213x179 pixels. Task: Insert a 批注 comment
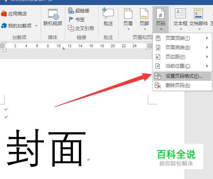point(108,17)
